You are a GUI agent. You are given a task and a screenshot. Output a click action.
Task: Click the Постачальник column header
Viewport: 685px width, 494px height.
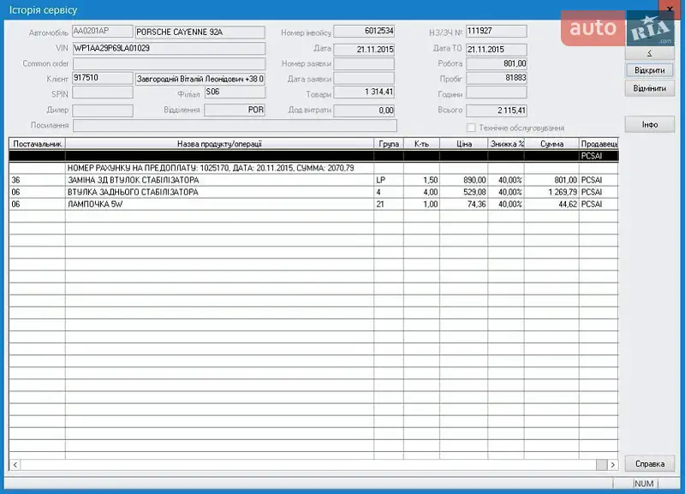pyautogui.click(x=37, y=144)
